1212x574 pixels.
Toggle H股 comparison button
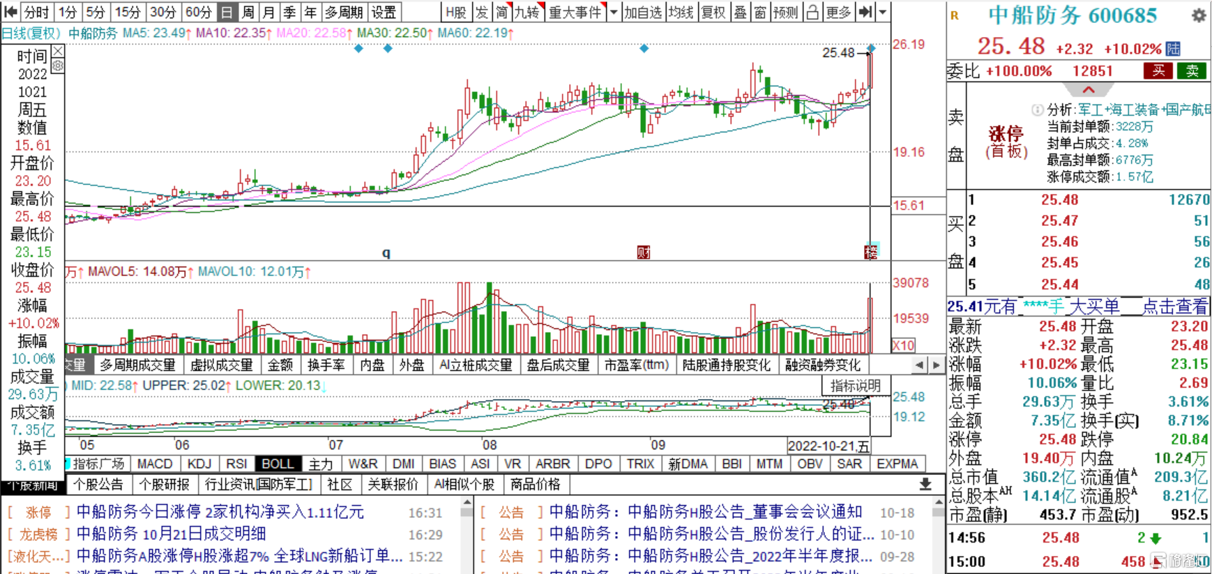pos(456,12)
